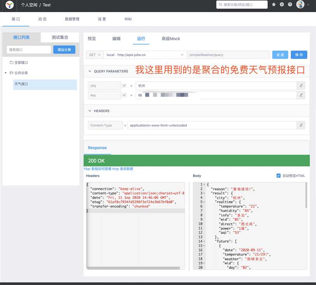The width and height of the screenshot is (316, 285).
Task: Open the YApi 新版如何查看 http 请求数据 link
Action: [x=109, y=169]
